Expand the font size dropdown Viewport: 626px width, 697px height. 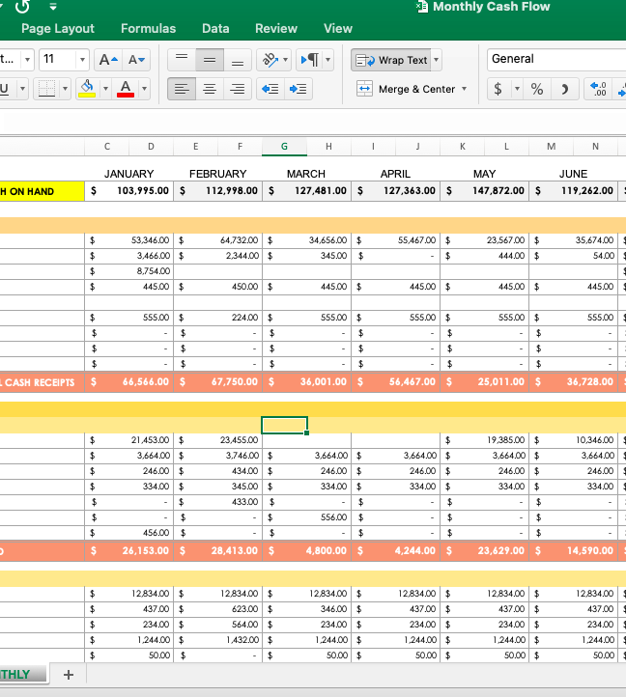pos(81,60)
